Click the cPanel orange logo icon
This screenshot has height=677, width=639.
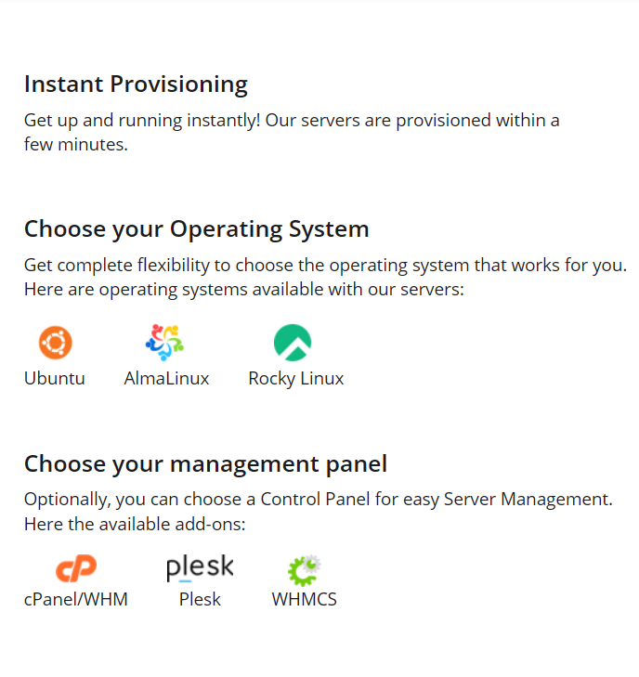click(75, 567)
